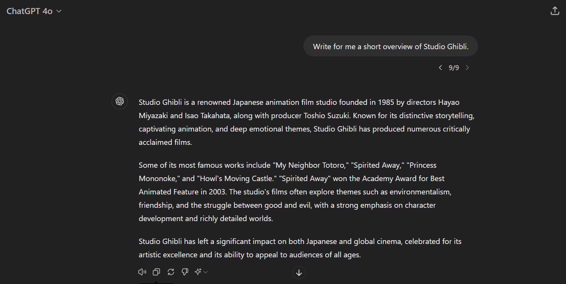Click the word 'Miyazaki' in the response
This screenshot has width=566, height=284.
pos(153,116)
